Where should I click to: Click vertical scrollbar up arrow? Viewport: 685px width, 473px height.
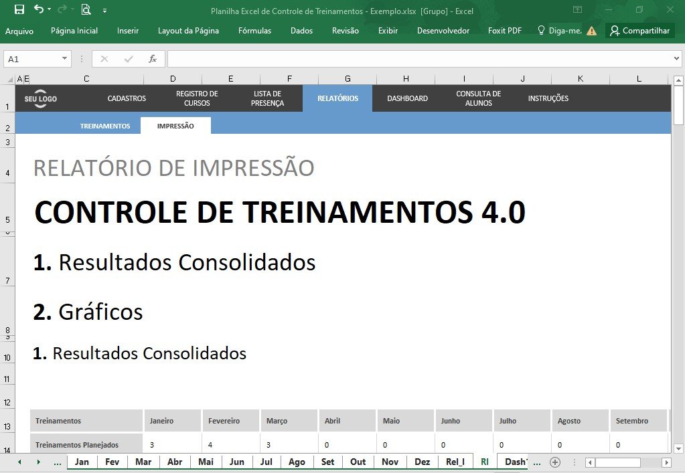pos(678,80)
